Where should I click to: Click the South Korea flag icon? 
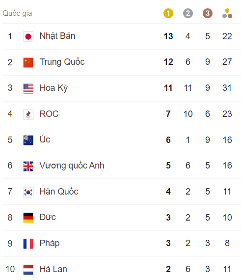point(28,192)
